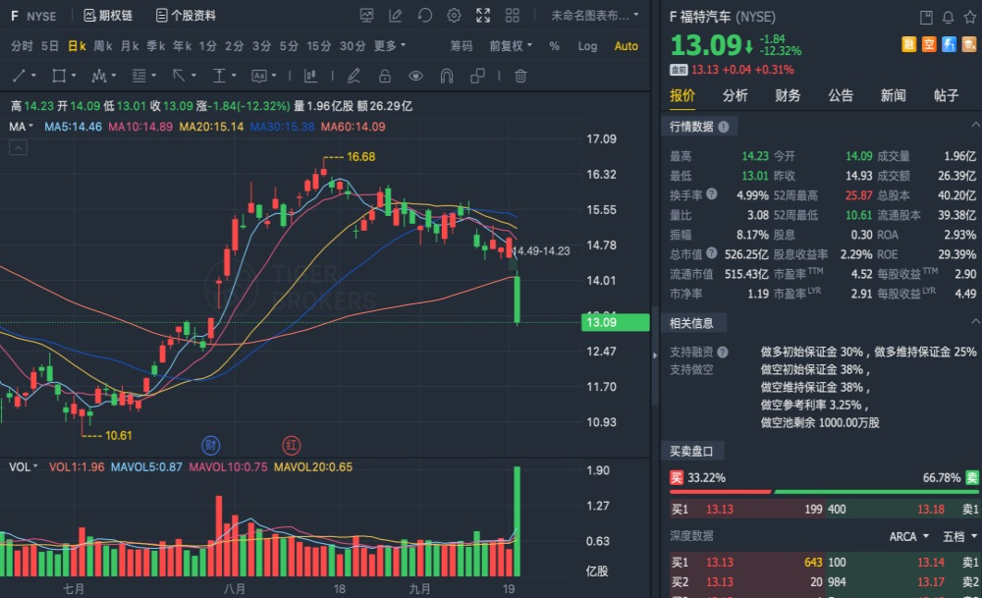The image size is (982, 598).
Task: Select the text annotation Aa tool
Action: [x=259, y=76]
